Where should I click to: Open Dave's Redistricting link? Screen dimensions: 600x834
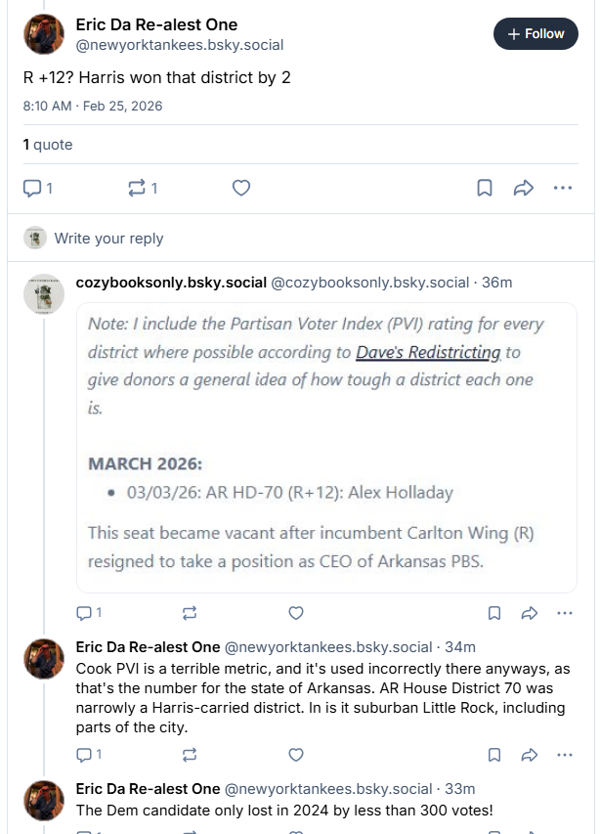pyautogui.click(x=428, y=352)
